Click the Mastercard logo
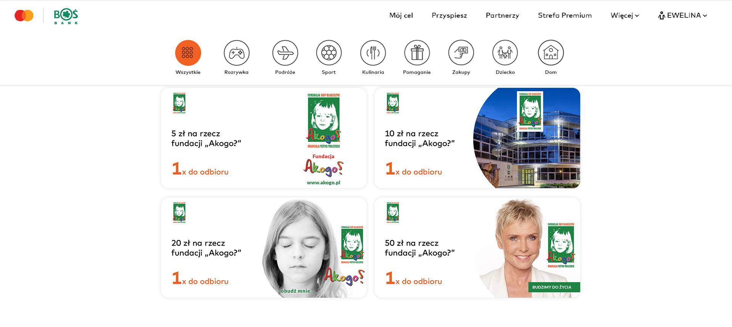The image size is (732, 327). pyautogui.click(x=24, y=16)
